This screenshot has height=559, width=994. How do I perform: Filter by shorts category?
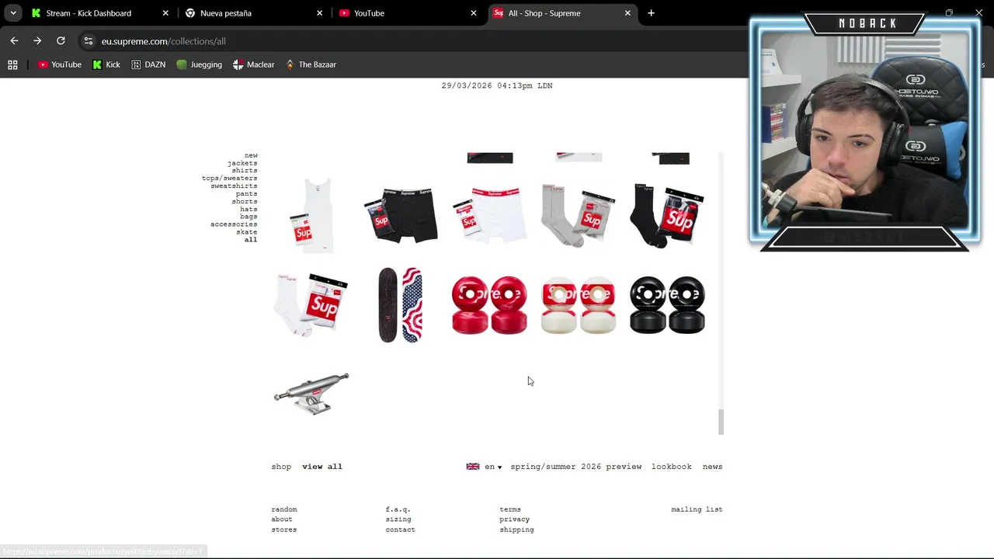coord(245,202)
